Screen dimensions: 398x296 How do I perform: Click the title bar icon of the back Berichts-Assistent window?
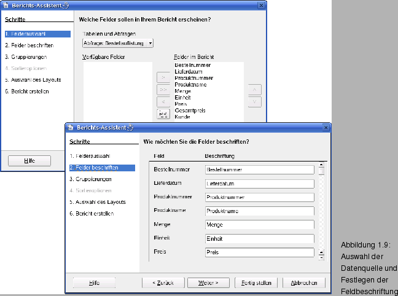[x=6, y=6]
